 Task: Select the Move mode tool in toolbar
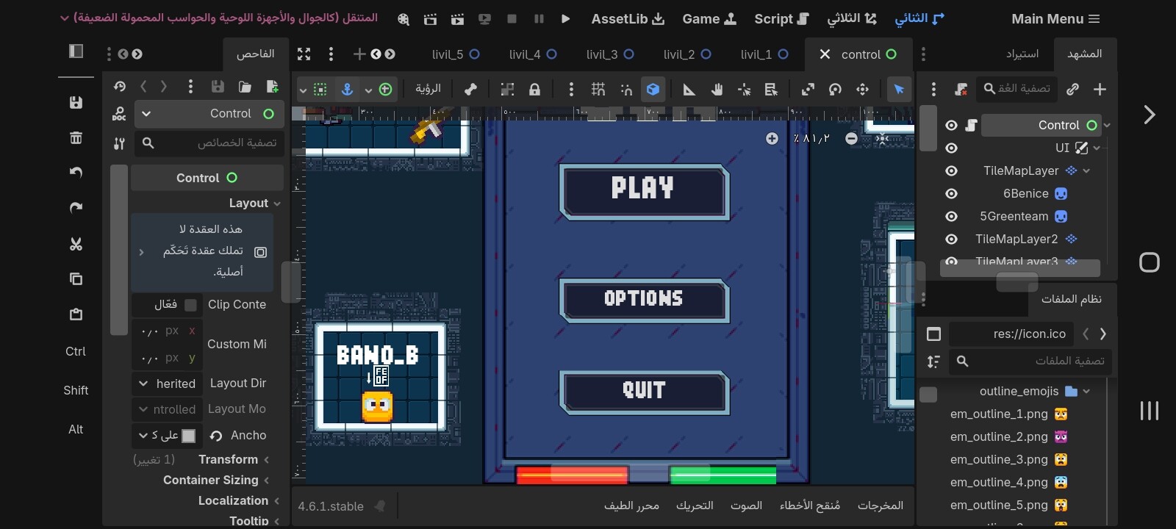(862, 90)
